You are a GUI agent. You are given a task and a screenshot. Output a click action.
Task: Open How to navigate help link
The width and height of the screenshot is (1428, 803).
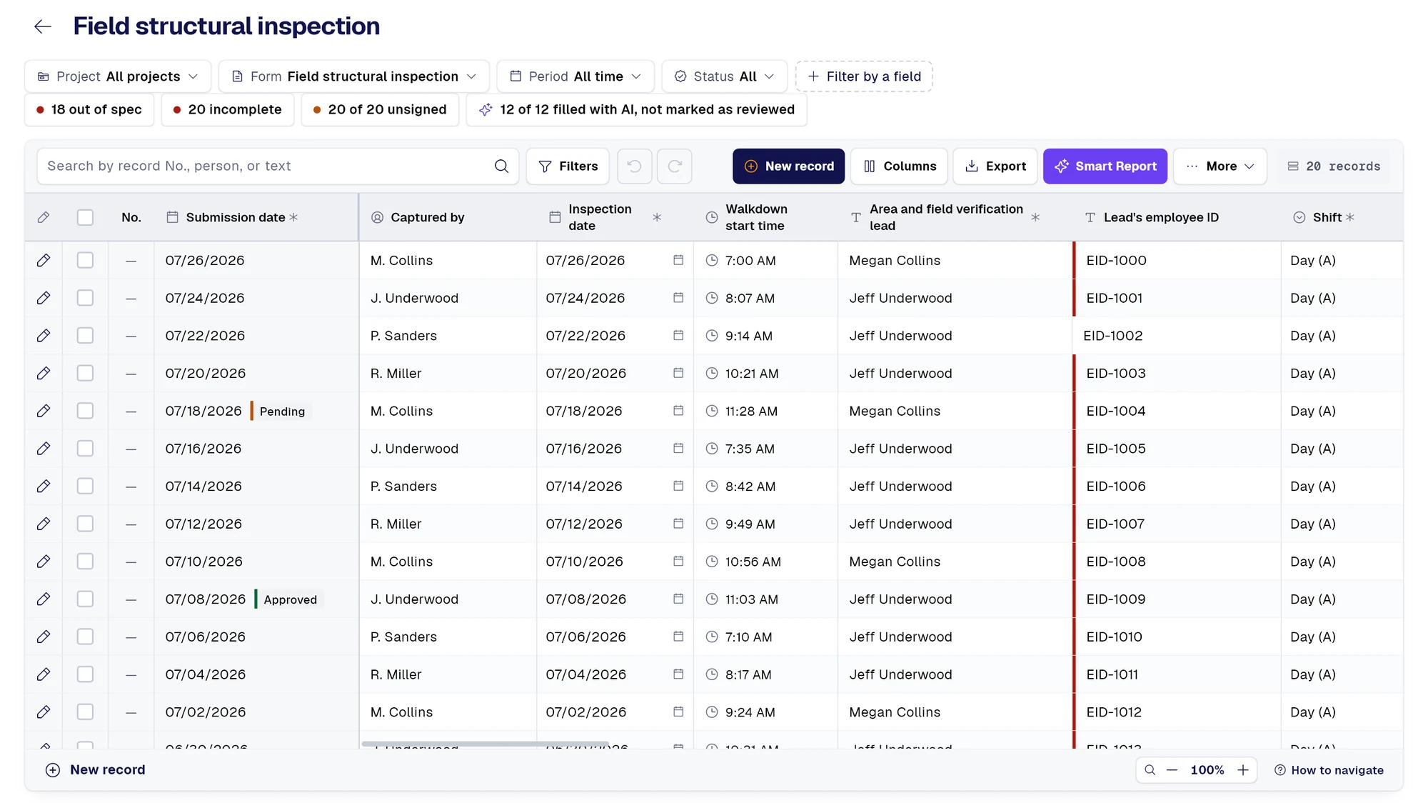click(1329, 770)
